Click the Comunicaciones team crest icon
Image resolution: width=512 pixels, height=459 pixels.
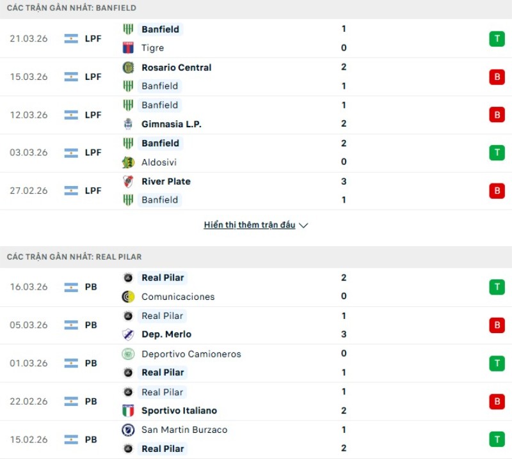pyautogui.click(x=128, y=297)
